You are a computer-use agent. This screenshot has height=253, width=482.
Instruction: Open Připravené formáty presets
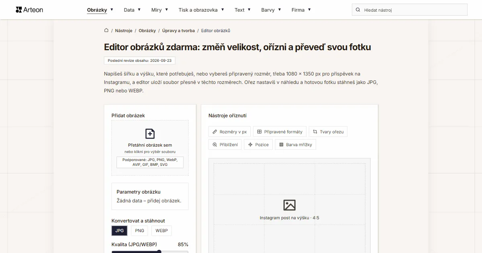[x=280, y=132]
